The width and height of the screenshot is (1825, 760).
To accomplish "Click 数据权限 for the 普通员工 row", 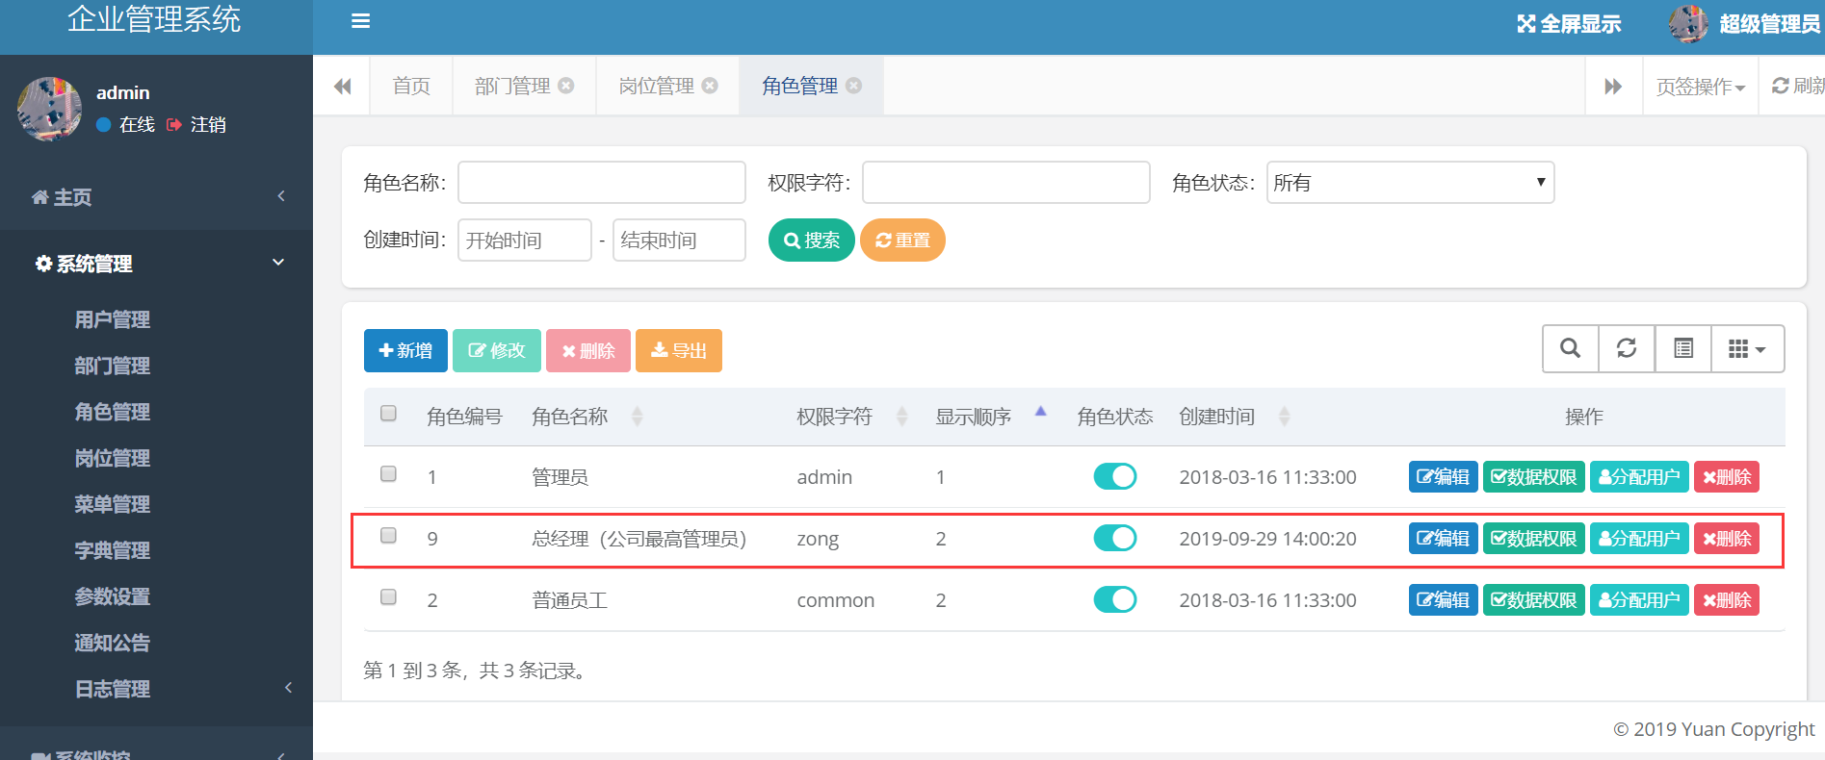I will click(1534, 599).
